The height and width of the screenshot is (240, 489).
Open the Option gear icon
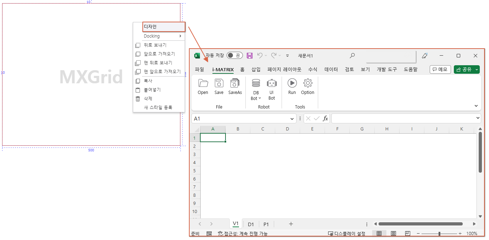pyautogui.click(x=308, y=83)
